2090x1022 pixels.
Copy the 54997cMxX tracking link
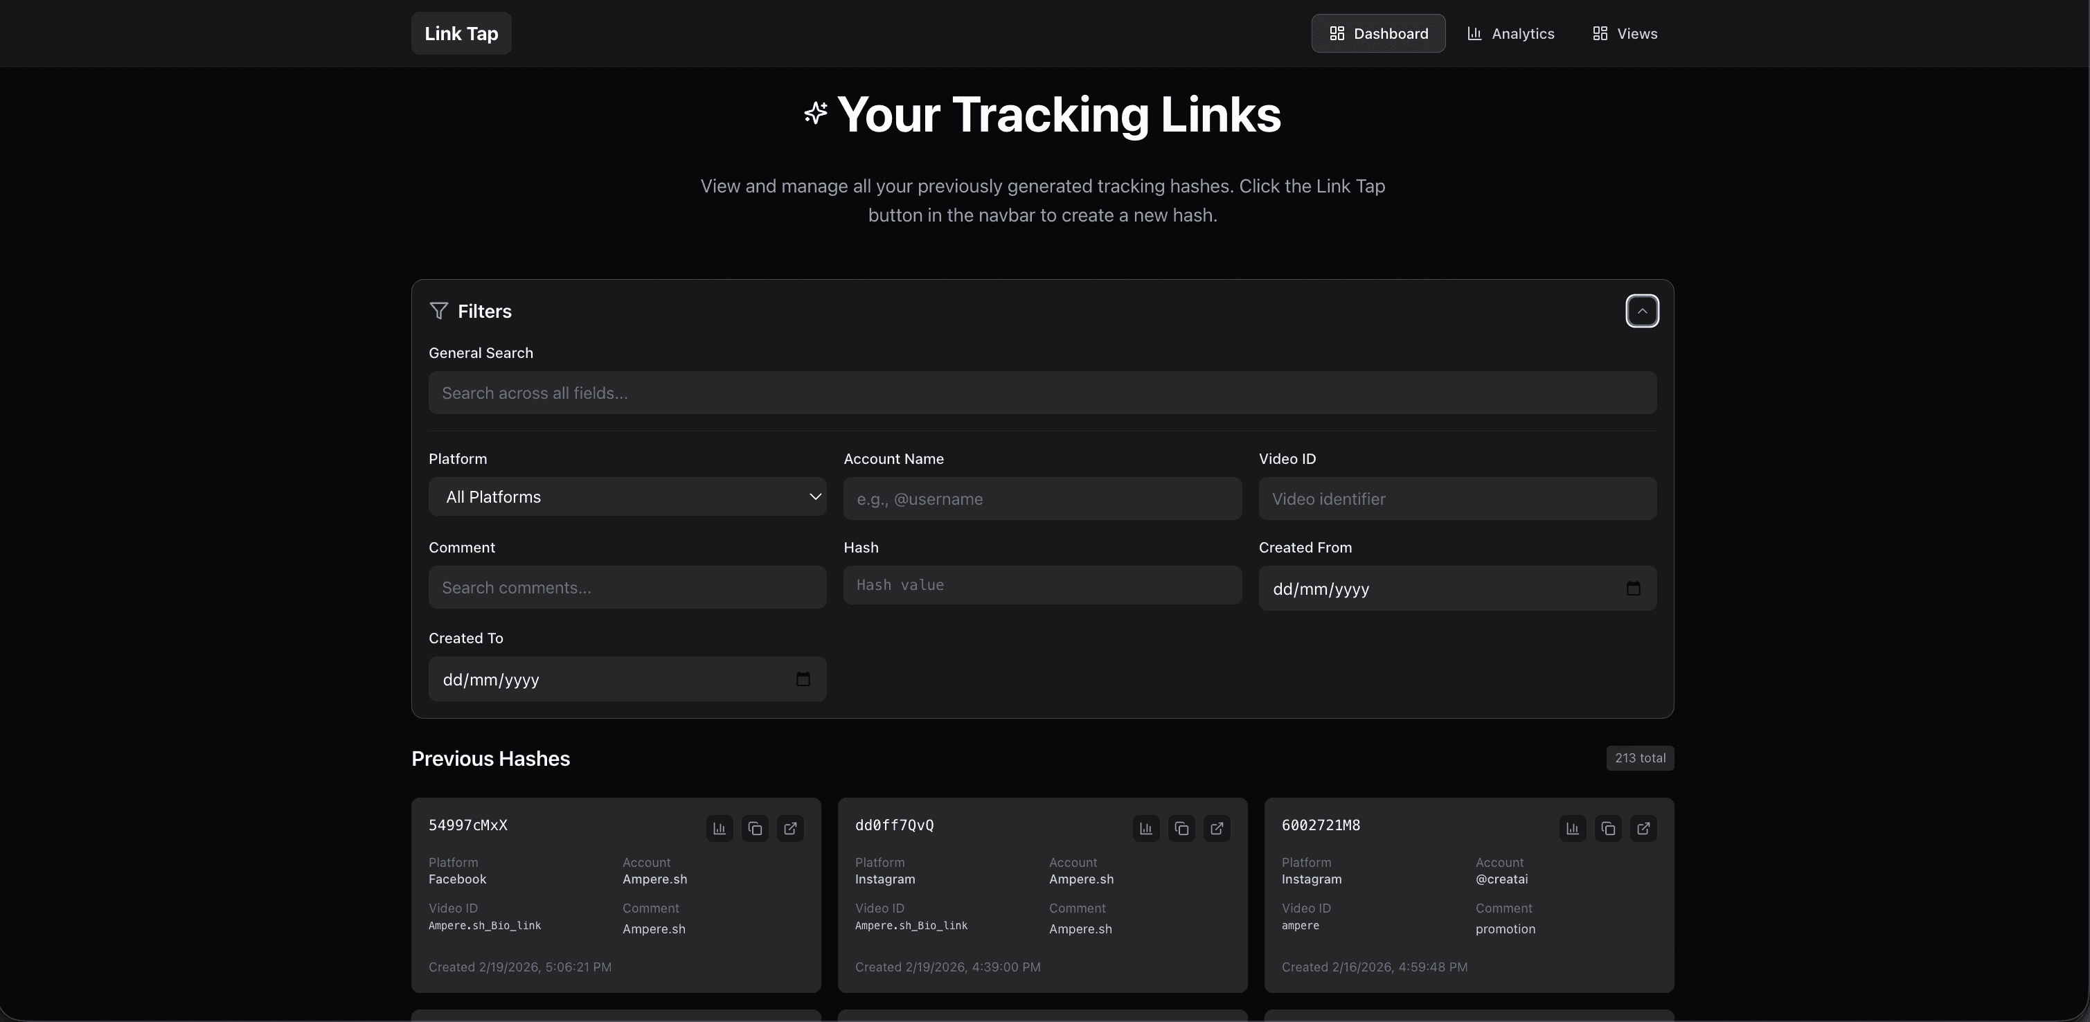[756, 828]
